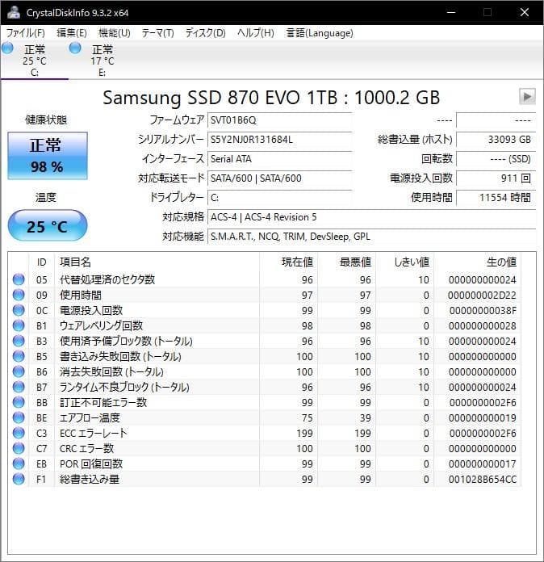This screenshot has width=544, height=562.
Task: Click the CrystalDiskInfo app icon in title bar
Action: click(x=14, y=12)
